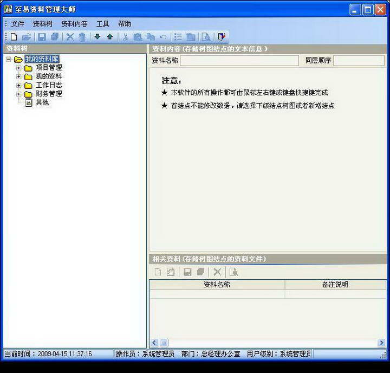The height and width of the screenshot is (373, 390).
Task: Click the New document icon in main toolbar
Action: [14, 37]
